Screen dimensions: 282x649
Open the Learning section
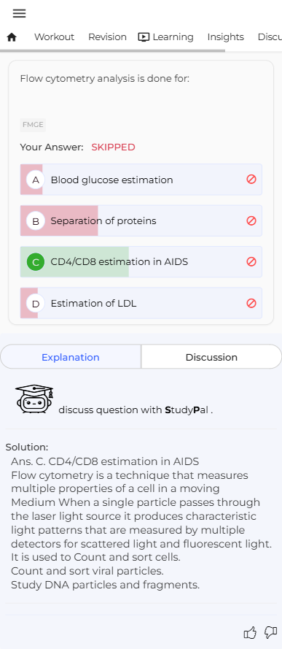[x=165, y=37]
